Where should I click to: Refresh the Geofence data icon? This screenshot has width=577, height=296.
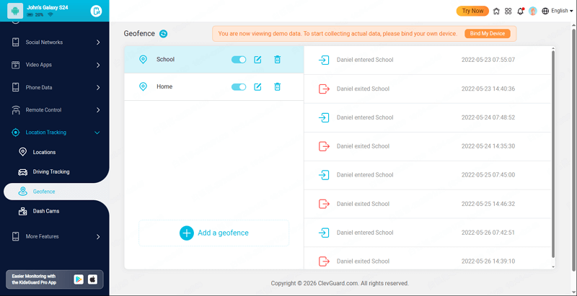point(164,34)
